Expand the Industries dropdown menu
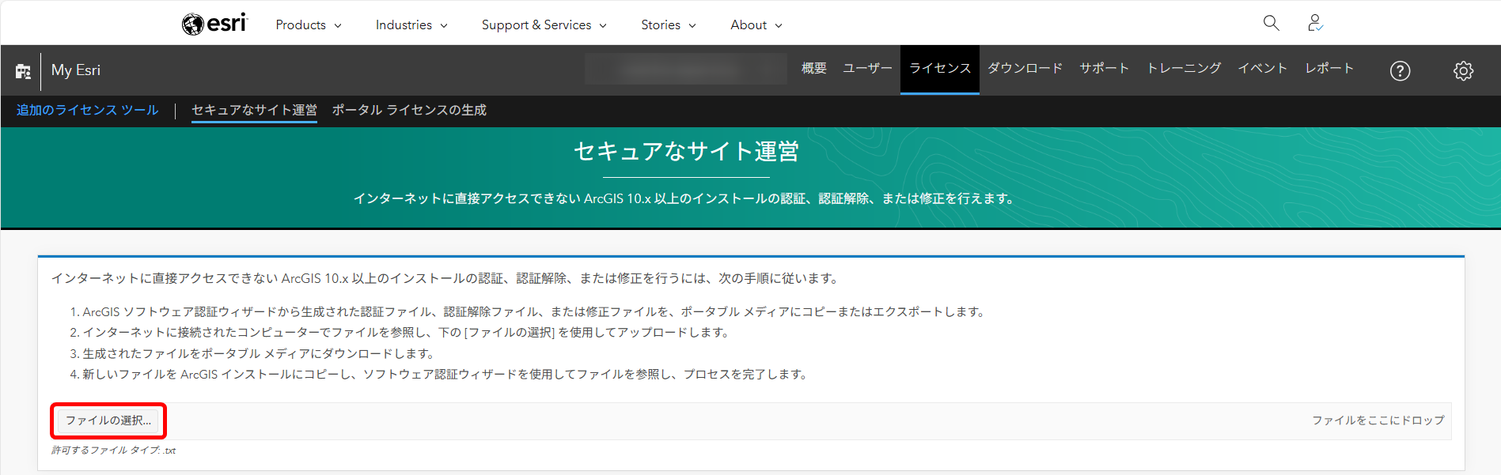Screen dimensions: 1501x475 click(411, 25)
